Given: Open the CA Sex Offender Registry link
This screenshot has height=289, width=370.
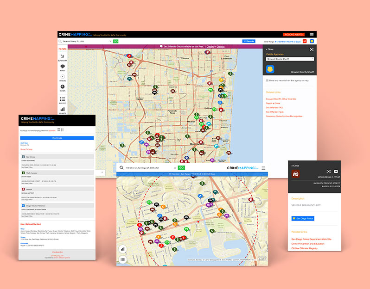Looking at the screenshot, I should tap(305, 248).
